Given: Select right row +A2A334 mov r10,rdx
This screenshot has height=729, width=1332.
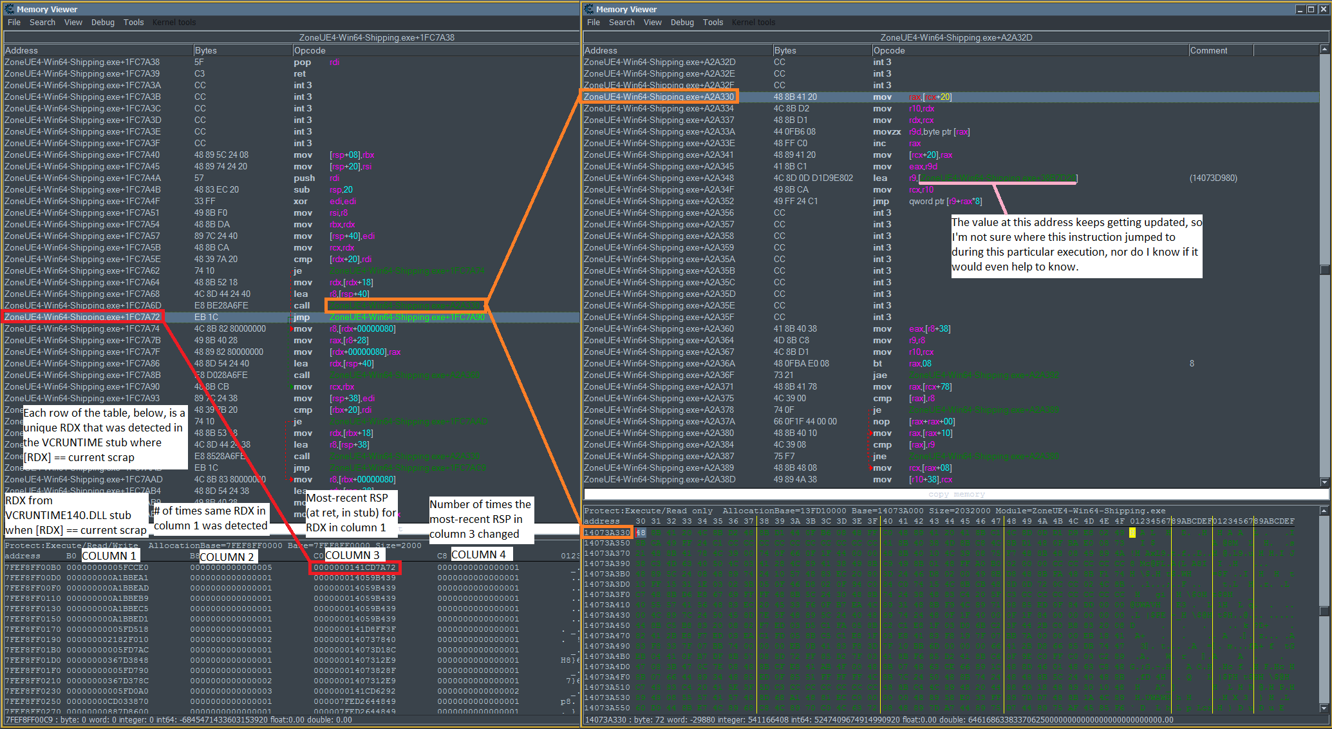Looking at the screenshot, I should click(x=951, y=108).
